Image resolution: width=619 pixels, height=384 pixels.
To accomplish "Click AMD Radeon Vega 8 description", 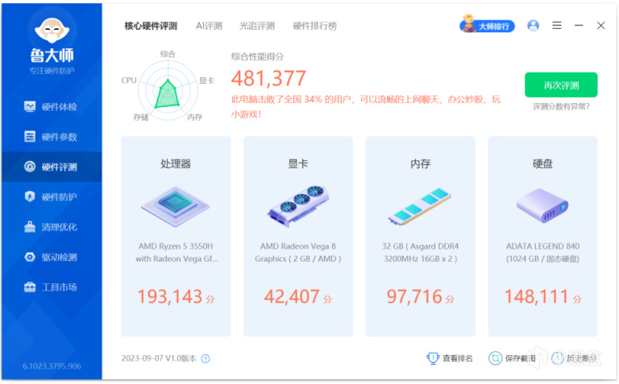I will (x=298, y=252).
